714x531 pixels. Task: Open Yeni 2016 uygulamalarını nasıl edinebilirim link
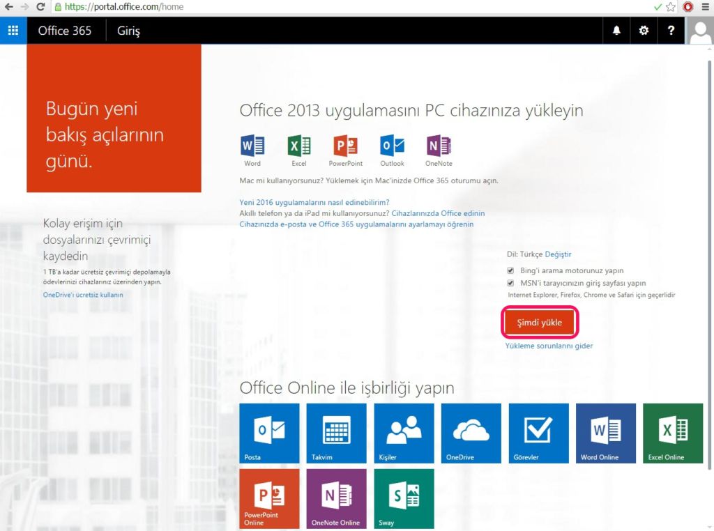(314, 203)
